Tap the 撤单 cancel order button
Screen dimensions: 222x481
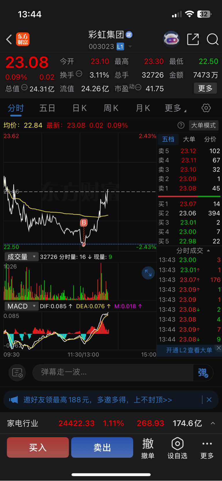click(148, 448)
